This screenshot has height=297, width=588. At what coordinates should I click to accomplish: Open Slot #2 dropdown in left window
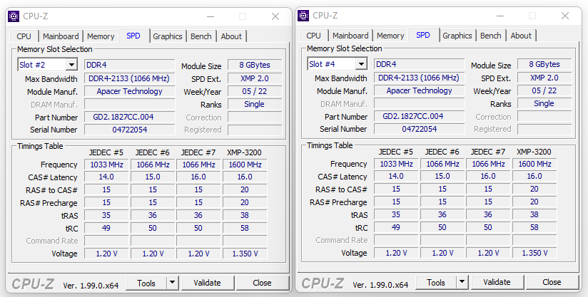coord(71,65)
